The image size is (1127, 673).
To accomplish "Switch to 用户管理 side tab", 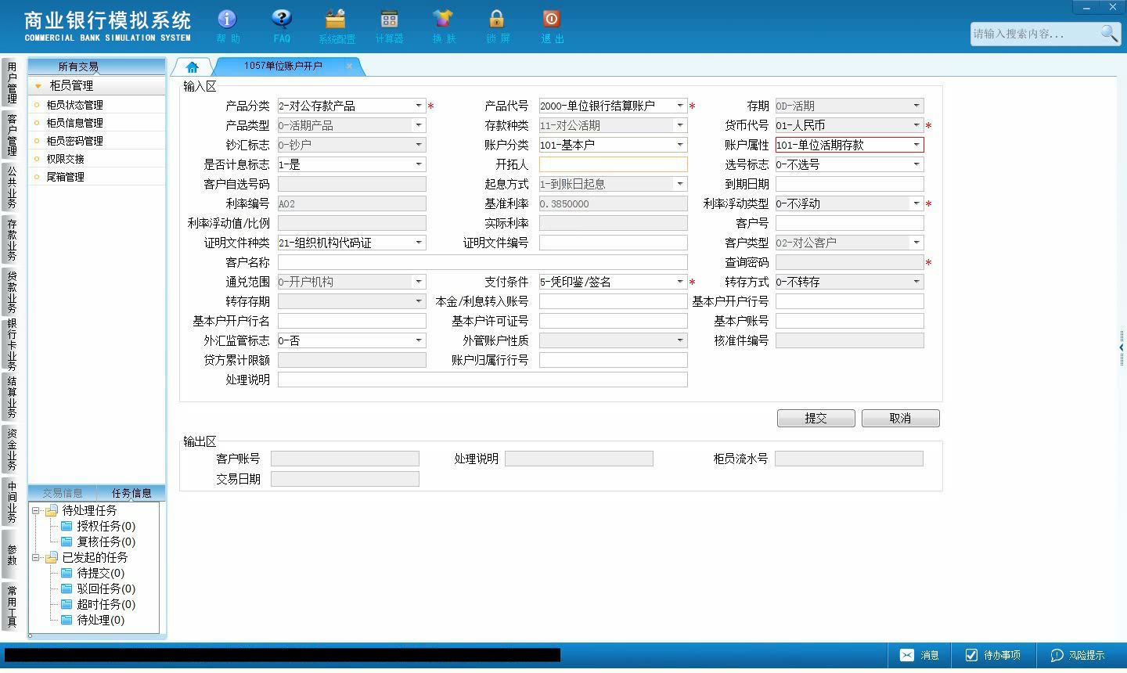I will point(12,83).
